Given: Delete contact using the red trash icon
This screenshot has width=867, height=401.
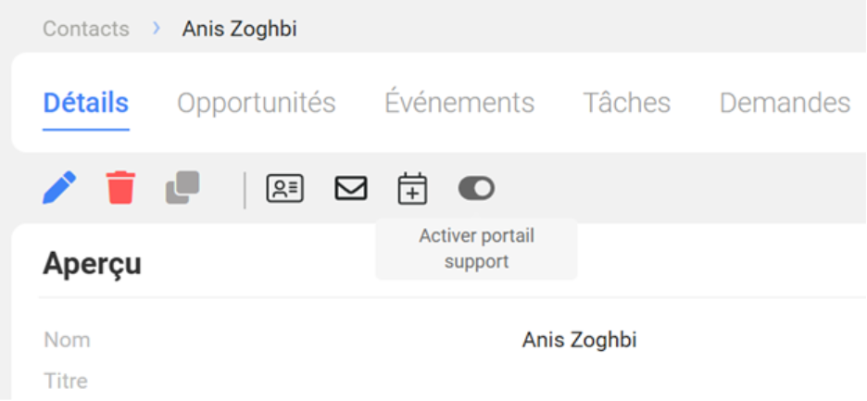Looking at the screenshot, I should [x=120, y=188].
